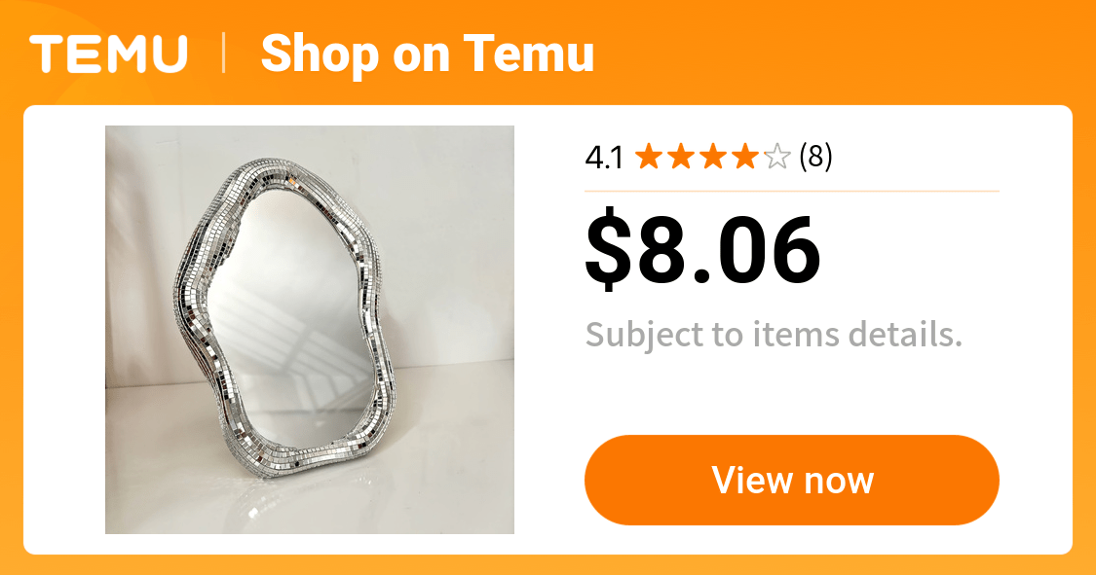Open the (8) review count
1096x575 pixels.
coord(815,157)
